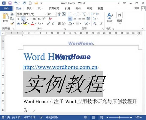The image size is (146, 120).
Task: Click the Redo/Repeat icon
Action: (24, 3)
